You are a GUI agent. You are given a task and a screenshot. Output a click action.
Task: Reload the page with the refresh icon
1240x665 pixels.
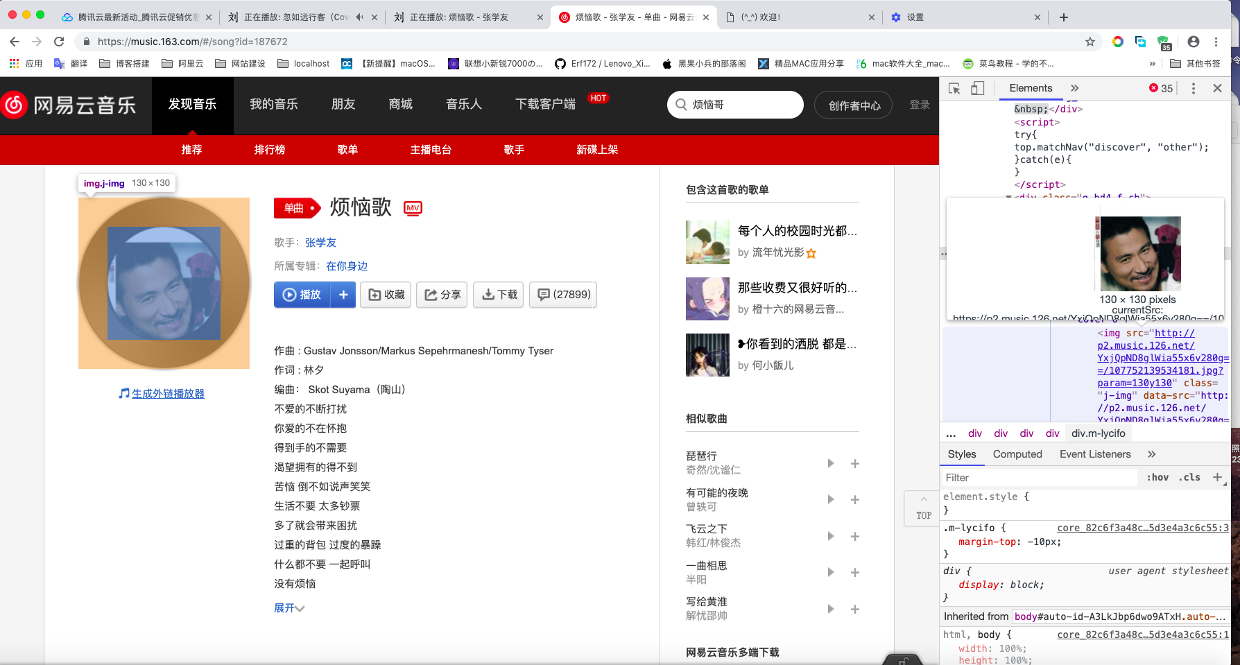click(x=59, y=42)
